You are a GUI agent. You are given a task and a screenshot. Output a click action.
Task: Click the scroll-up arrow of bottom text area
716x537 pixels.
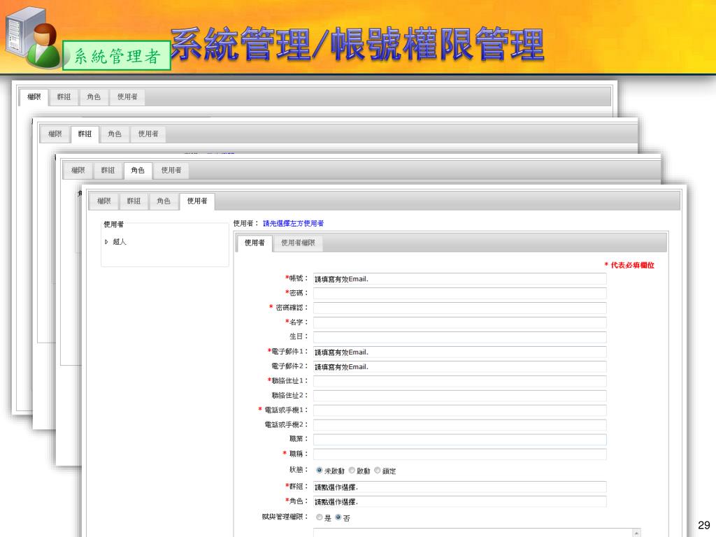[636, 533]
